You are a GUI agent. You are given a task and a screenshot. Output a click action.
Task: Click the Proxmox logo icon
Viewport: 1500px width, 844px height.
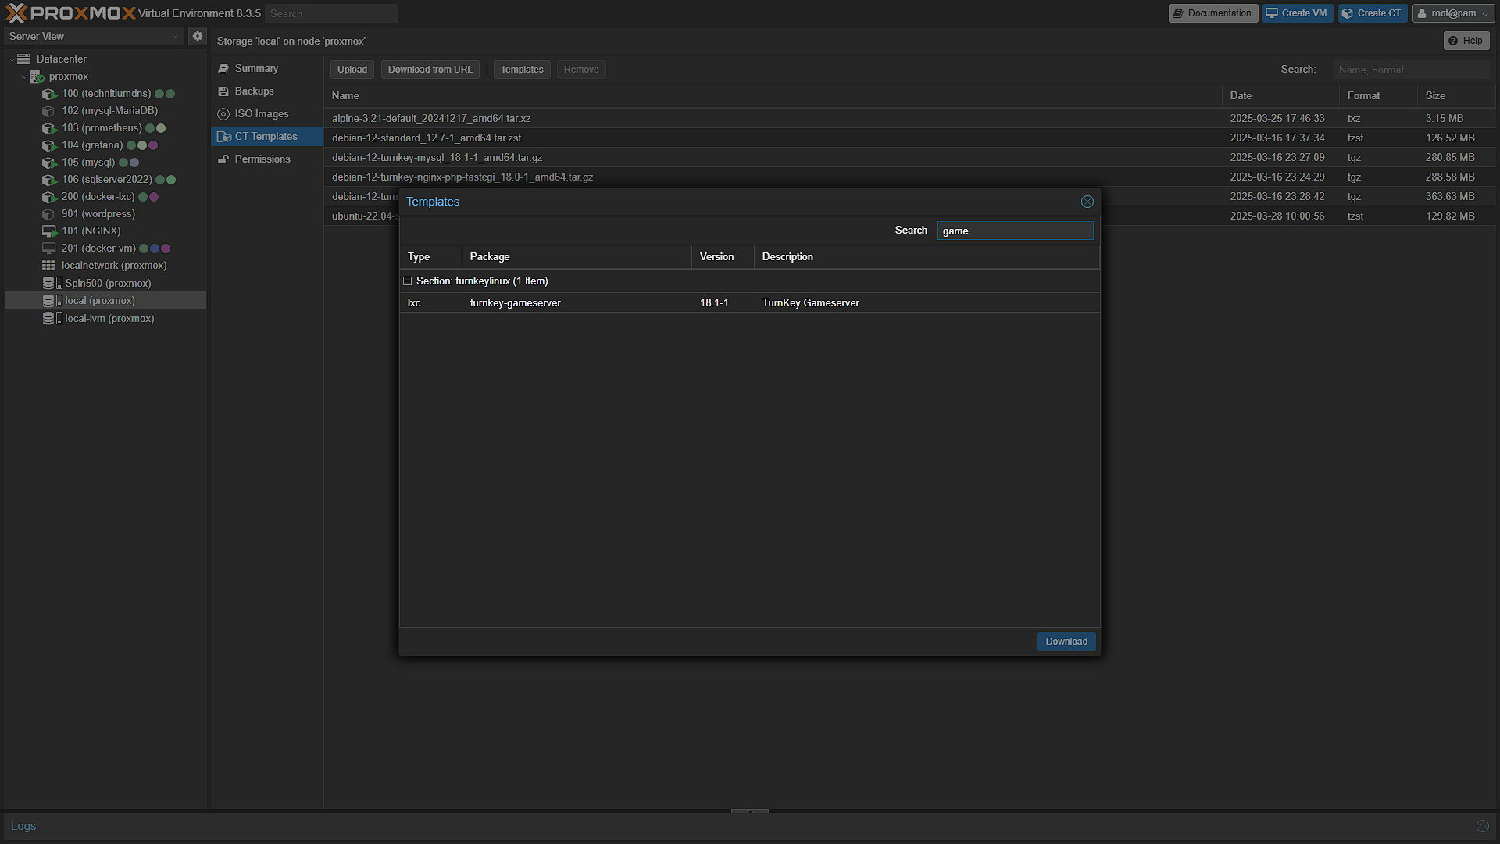coord(16,13)
